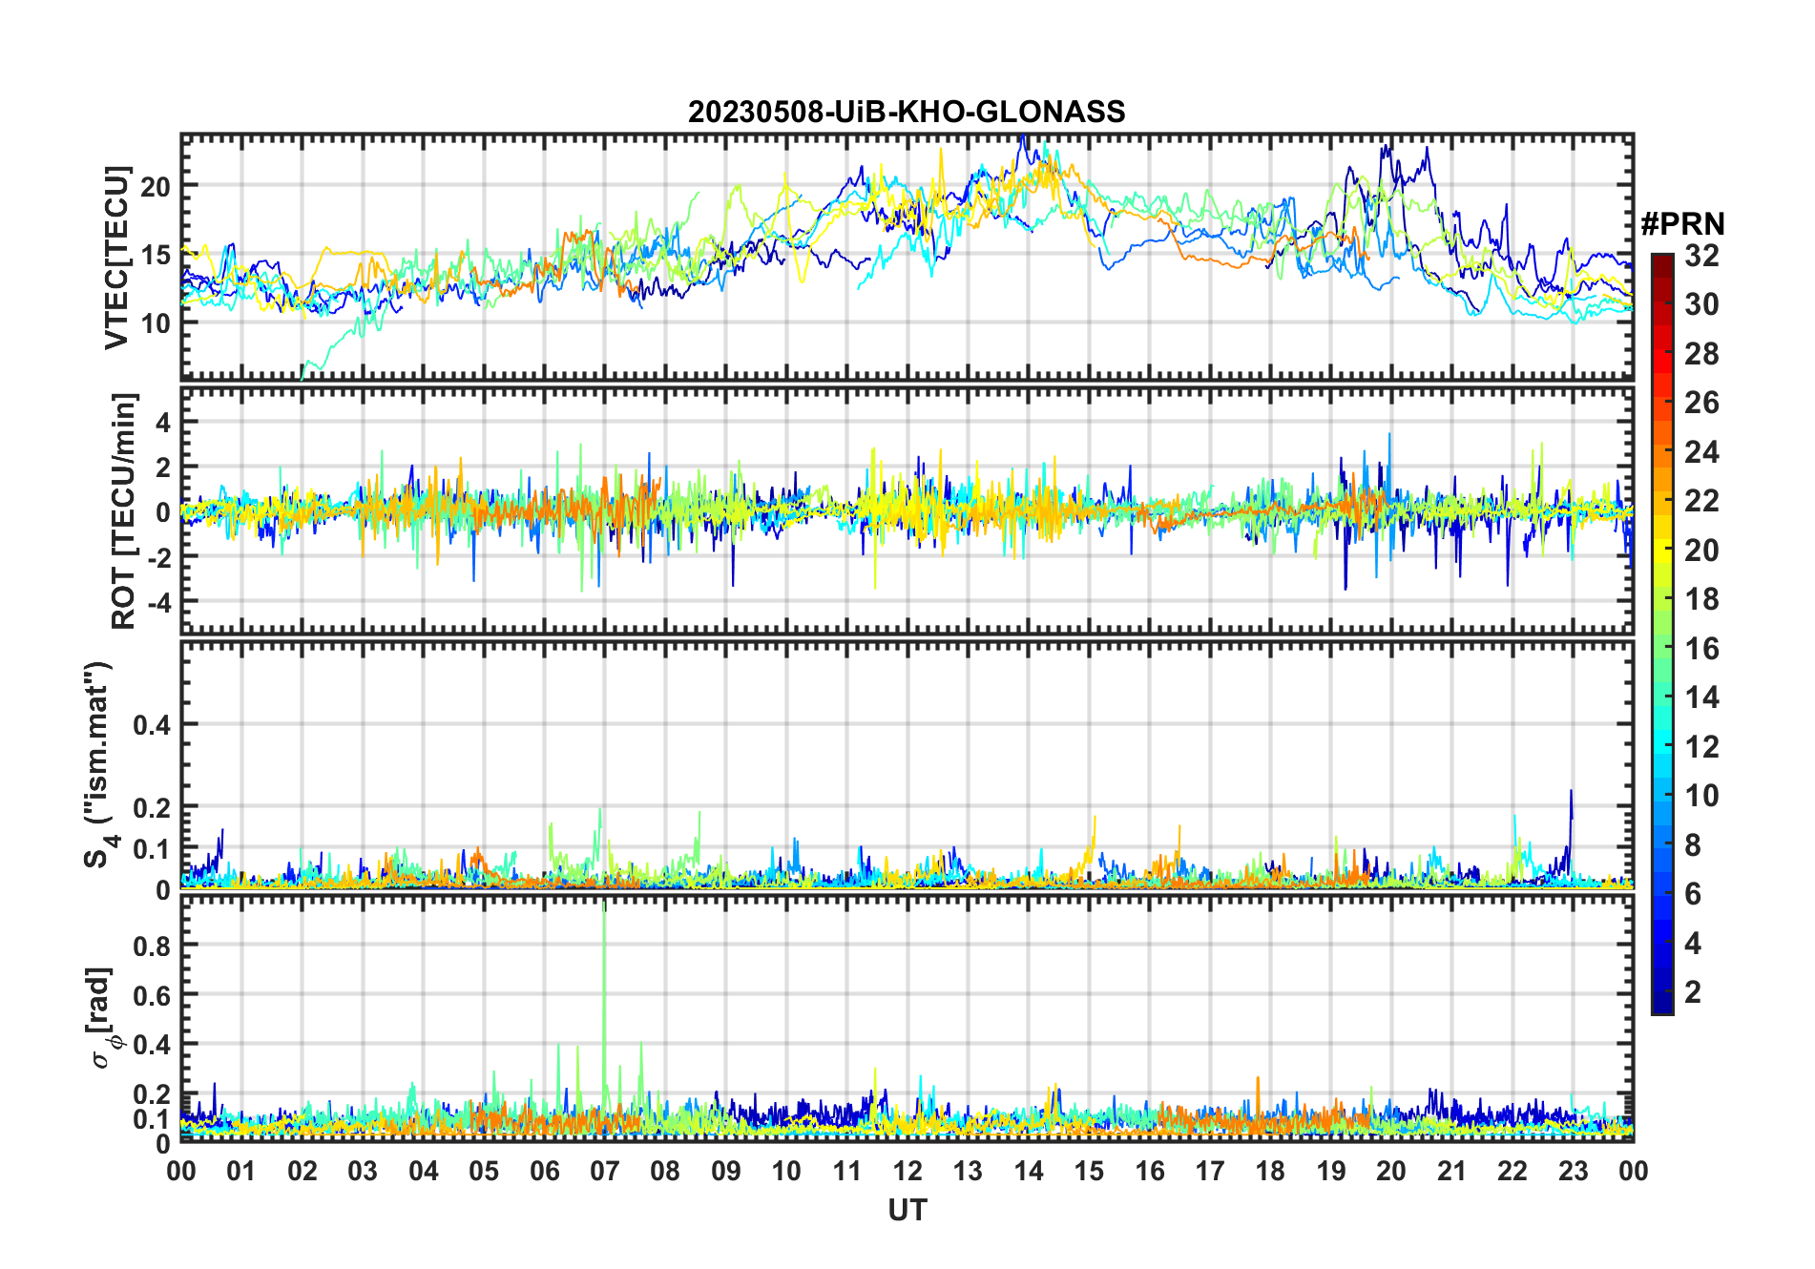
Task: Click the plot title 20230508-UiB-KHO-GLONASS
Action: (907, 113)
